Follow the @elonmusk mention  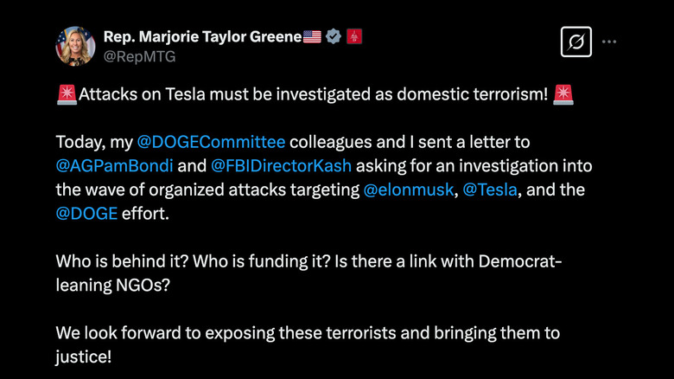[x=404, y=189]
